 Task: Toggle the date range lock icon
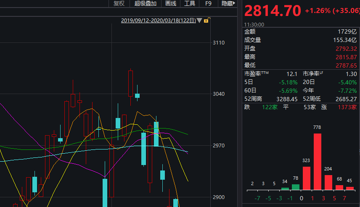coord(206,20)
